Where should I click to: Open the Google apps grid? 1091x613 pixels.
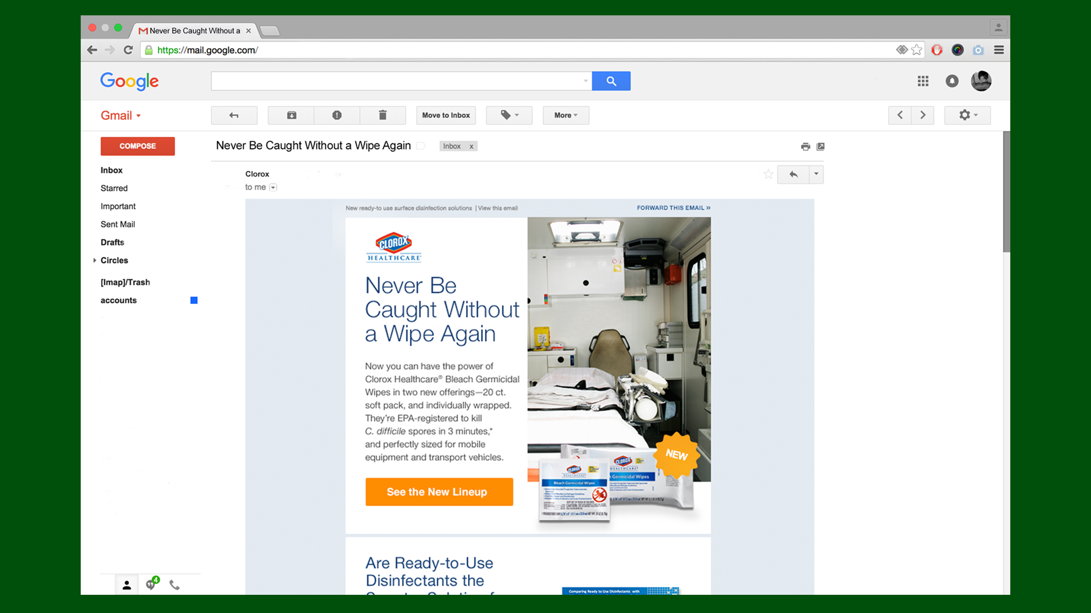[923, 81]
